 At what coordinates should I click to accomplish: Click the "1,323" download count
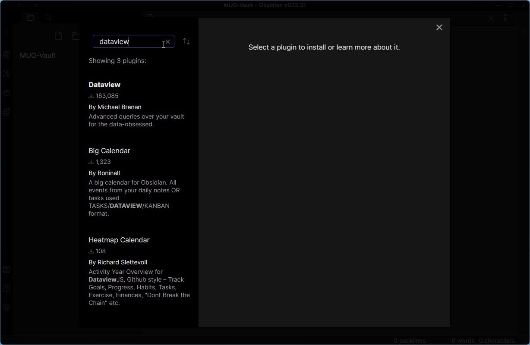click(103, 162)
